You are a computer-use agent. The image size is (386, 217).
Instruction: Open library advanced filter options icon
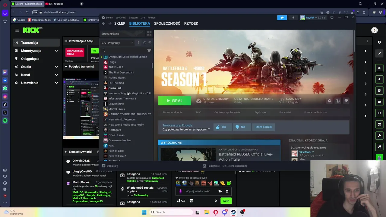pos(149,50)
